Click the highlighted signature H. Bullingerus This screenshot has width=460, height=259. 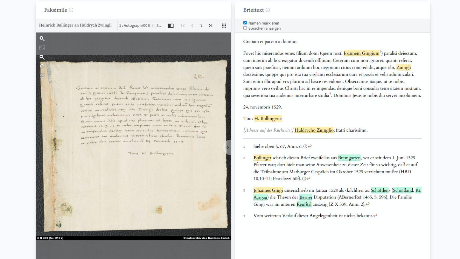(x=268, y=118)
